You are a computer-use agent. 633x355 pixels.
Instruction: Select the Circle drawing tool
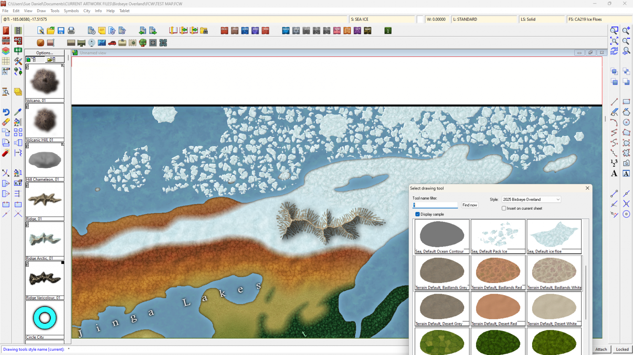pos(626,122)
